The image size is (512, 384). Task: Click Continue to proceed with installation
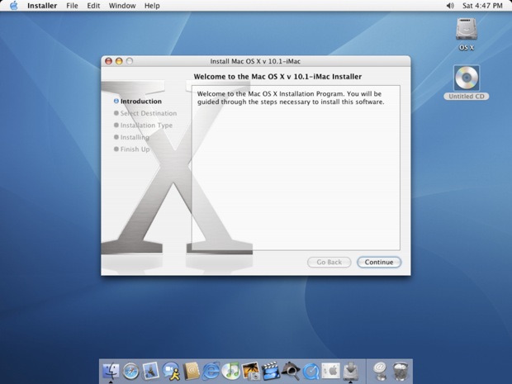(379, 263)
